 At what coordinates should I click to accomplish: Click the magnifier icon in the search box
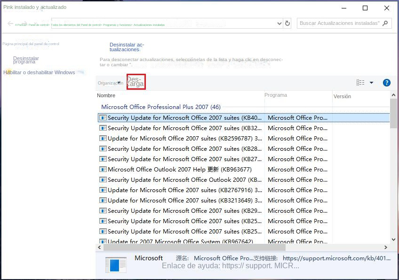click(385, 23)
